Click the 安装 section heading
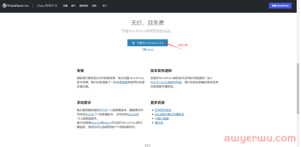 (81, 71)
